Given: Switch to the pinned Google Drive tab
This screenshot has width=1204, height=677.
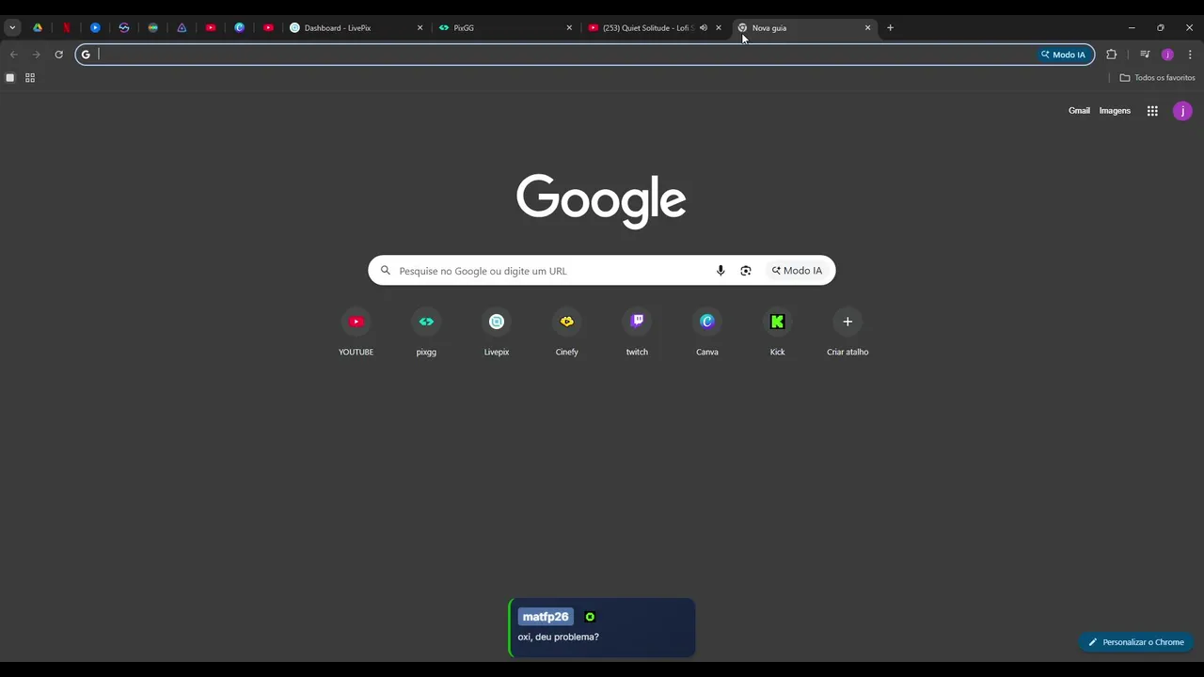Looking at the screenshot, I should (38, 28).
